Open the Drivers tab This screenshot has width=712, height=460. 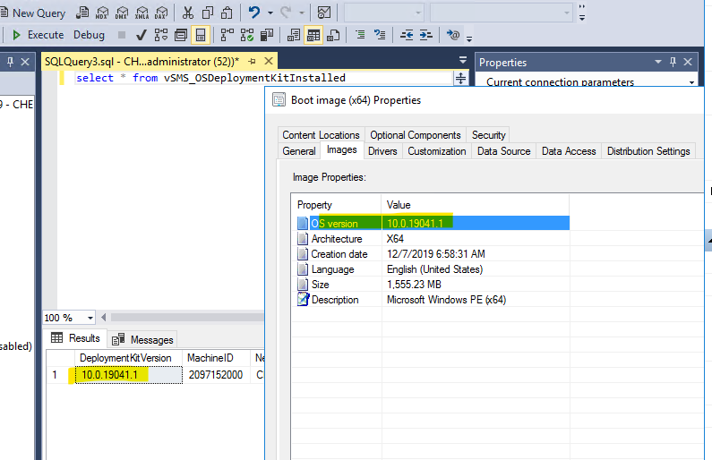(x=382, y=151)
